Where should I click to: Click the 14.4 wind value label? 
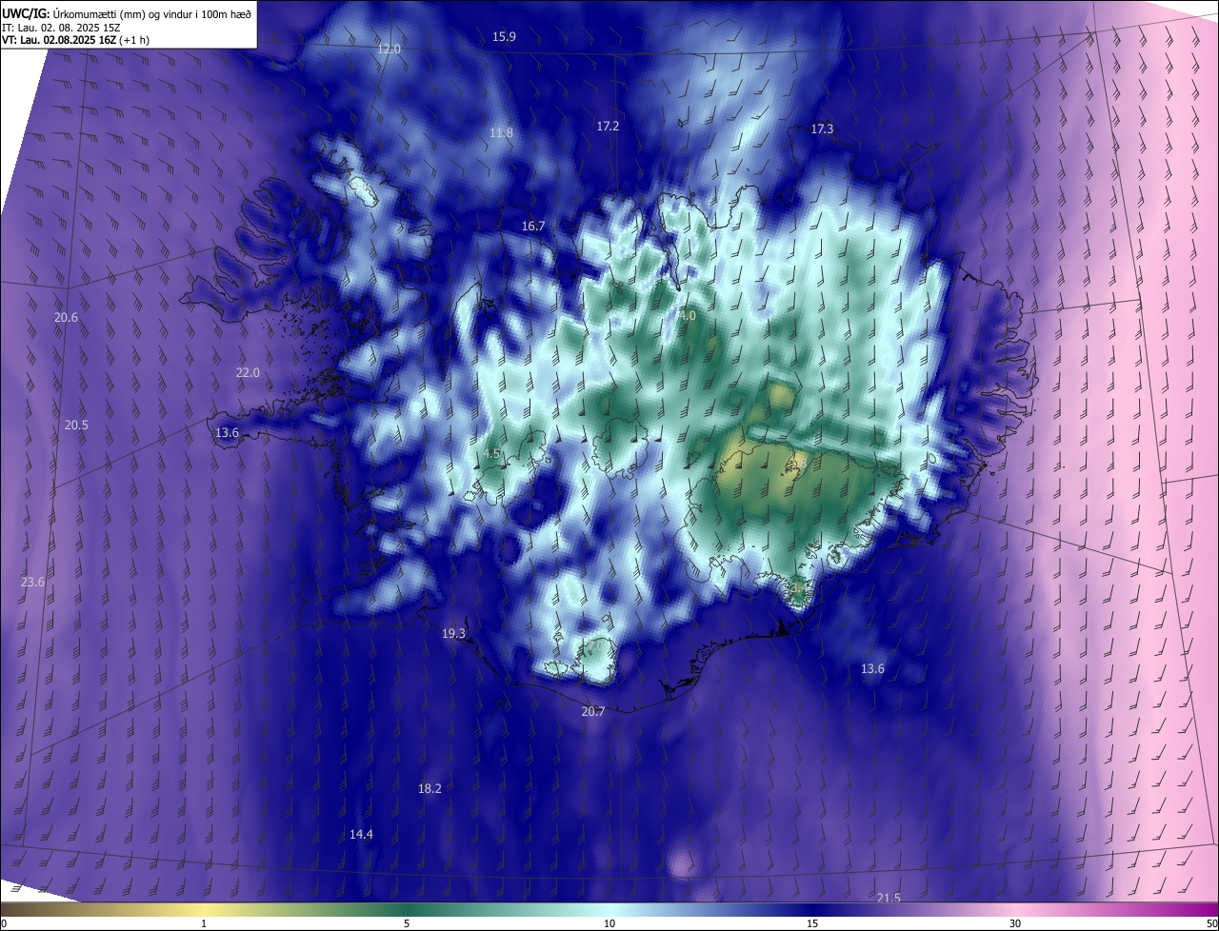pyautogui.click(x=361, y=834)
